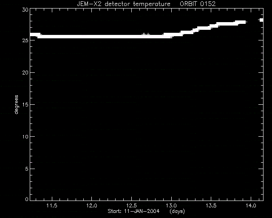
Task: Click the y-axis tick label 30
Action: coord(25,9)
